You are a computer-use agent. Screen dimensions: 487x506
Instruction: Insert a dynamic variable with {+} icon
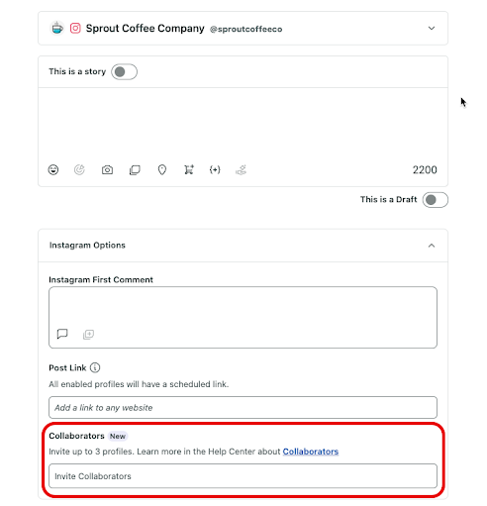[x=215, y=169]
